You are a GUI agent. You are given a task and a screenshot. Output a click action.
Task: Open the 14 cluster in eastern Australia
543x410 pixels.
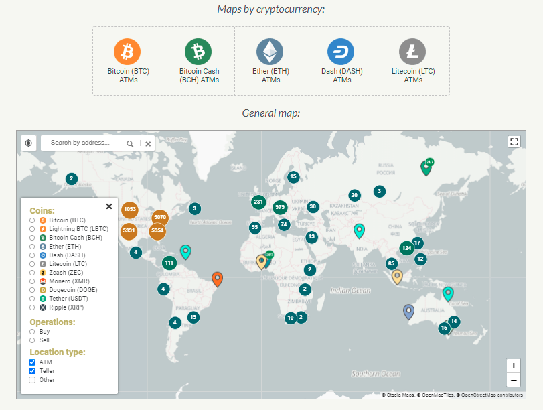tap(454, 322)
